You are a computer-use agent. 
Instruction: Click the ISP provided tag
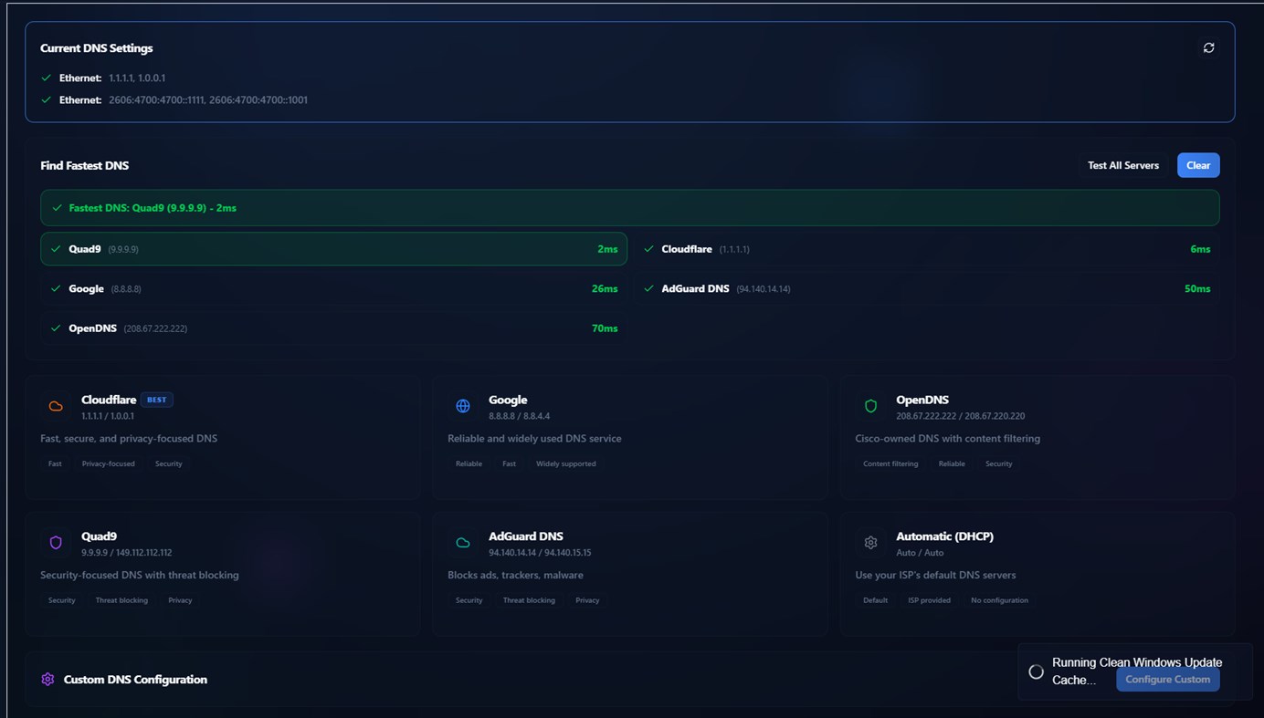click(929, 600)
